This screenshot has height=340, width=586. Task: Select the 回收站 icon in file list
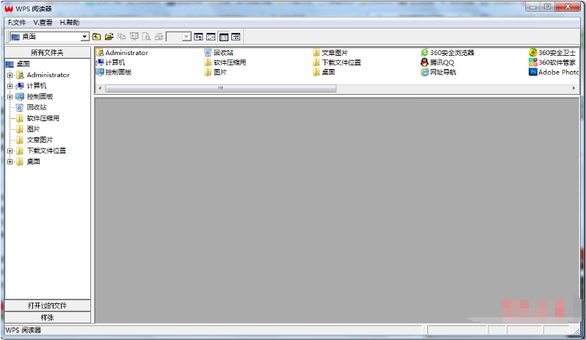208,53
